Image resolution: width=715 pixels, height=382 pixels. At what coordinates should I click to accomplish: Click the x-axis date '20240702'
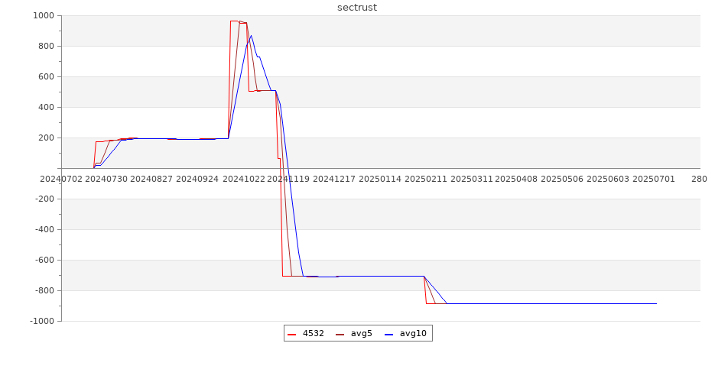coord(61,179)
